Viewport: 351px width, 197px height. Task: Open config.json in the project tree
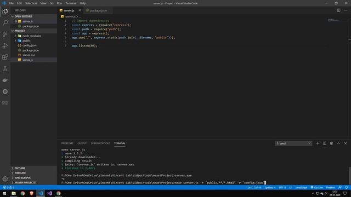point(33,45)
